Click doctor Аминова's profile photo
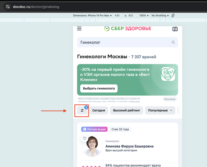The image size is (207, 167). 92,146
